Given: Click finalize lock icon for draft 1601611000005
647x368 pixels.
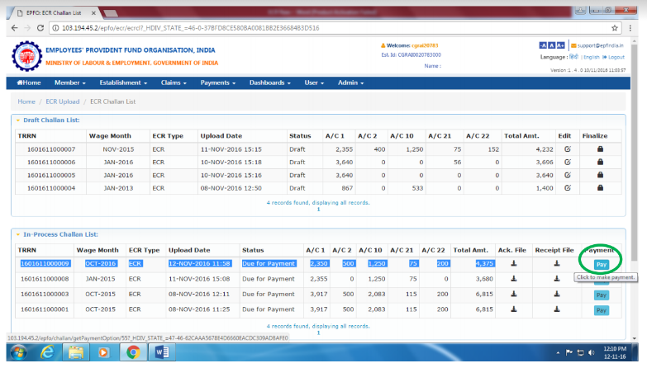Looking at the screenshot, I should (x=600, y=176).
